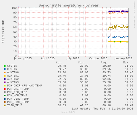Click the 'January 2025' x-axis label

coord(23,58)
